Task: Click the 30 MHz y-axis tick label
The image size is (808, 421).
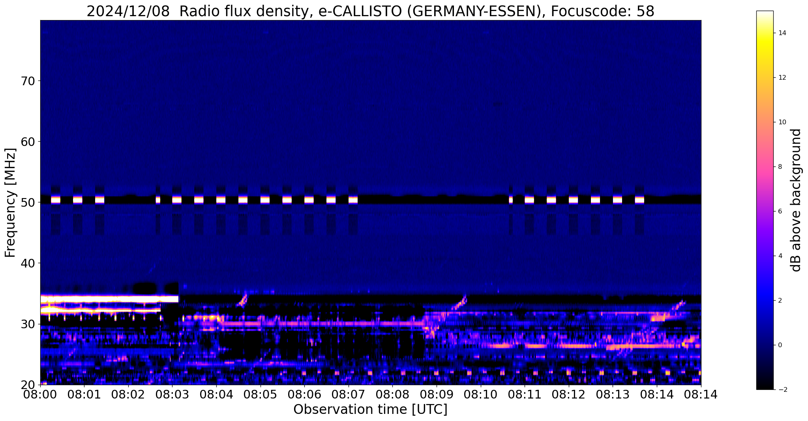Action: (27, 324)
